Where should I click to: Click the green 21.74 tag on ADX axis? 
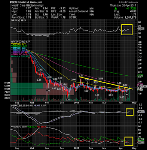141,139
